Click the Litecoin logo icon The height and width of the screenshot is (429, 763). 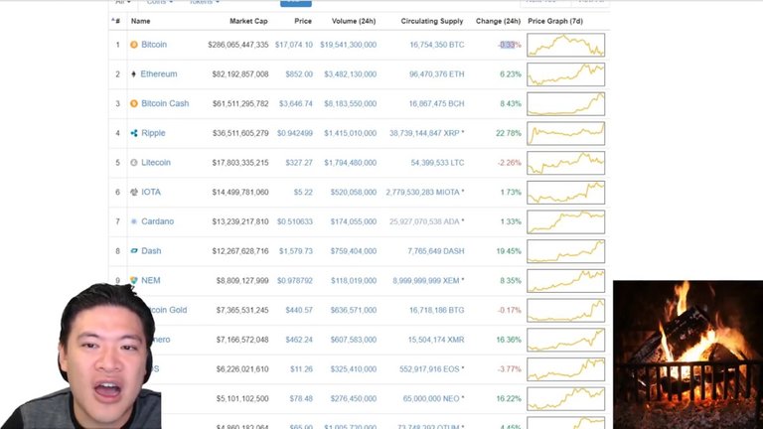coord(134,163)
